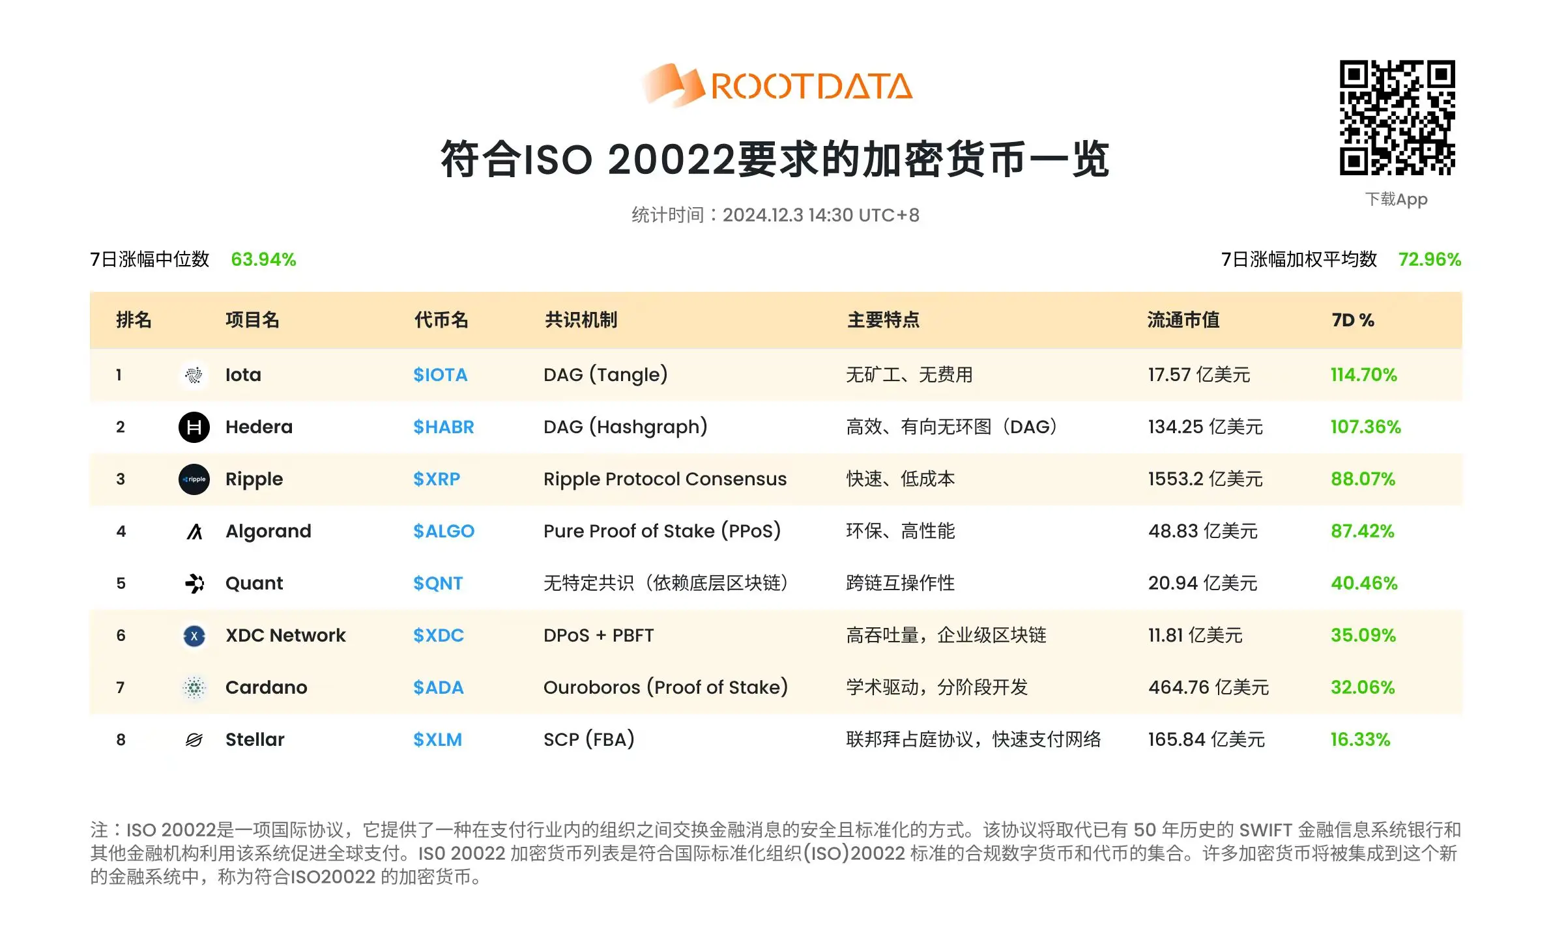
Task: Click the 流通市值 column header
Action: (x=1183, y=320)
